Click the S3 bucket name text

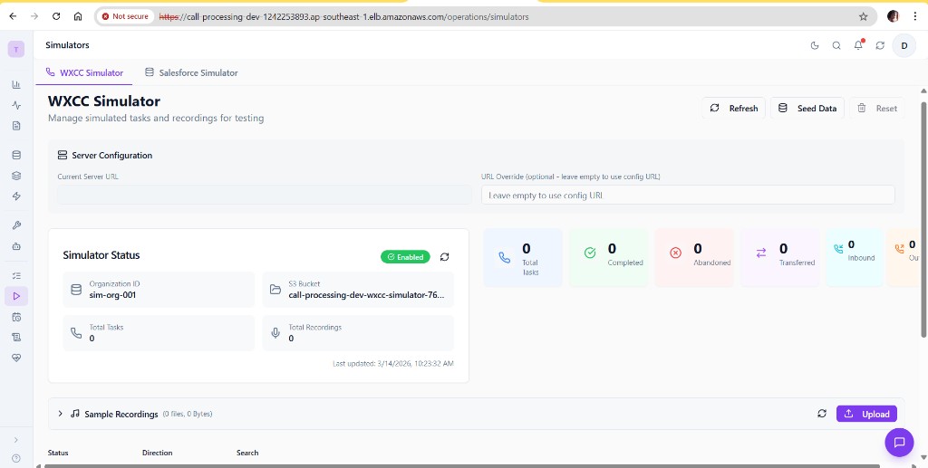[366, 295]
